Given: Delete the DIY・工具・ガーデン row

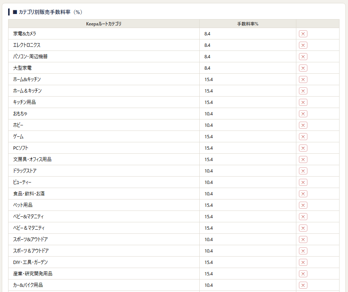Looking at the screenshot, I should tap(303, 262).
